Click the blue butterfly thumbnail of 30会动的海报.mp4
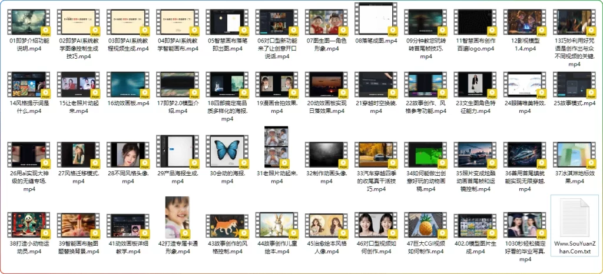Viewport: 603px width, 274px height. [x=227, y=151]
